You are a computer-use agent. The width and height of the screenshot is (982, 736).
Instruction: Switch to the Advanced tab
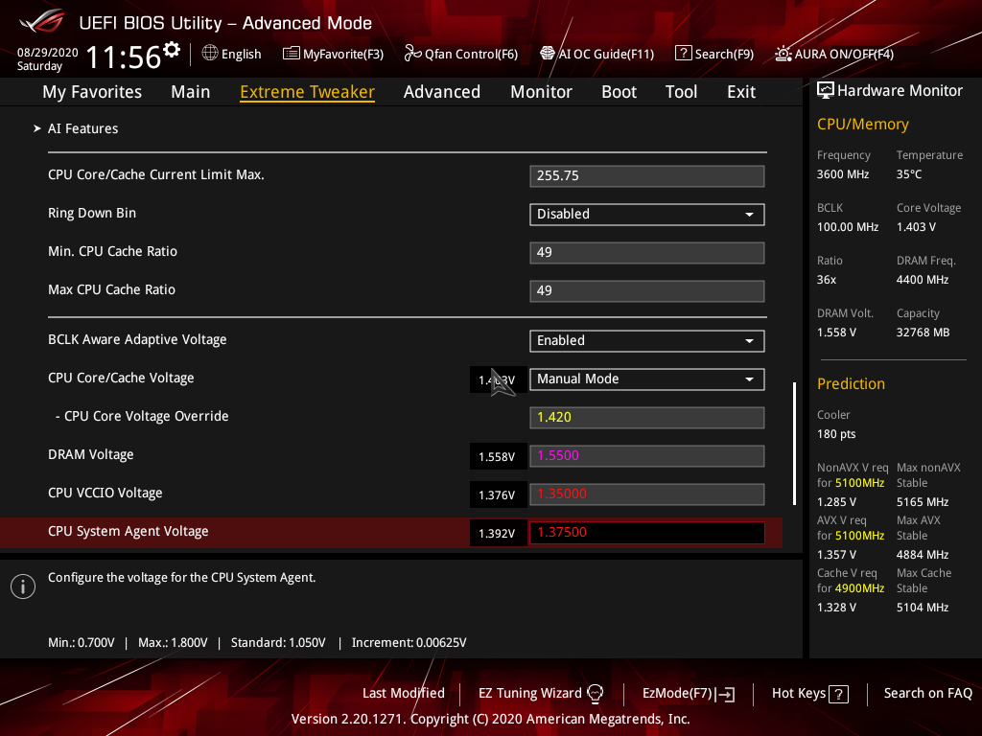[442, 91]
